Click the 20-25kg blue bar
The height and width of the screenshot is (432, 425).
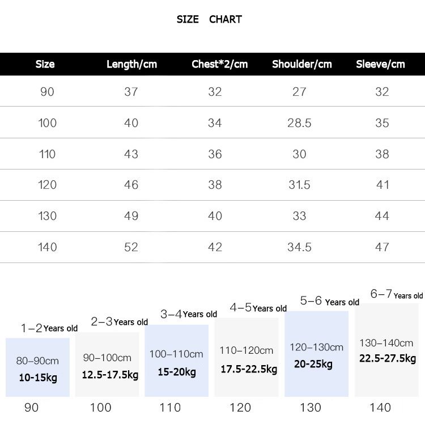pos(316,354)
